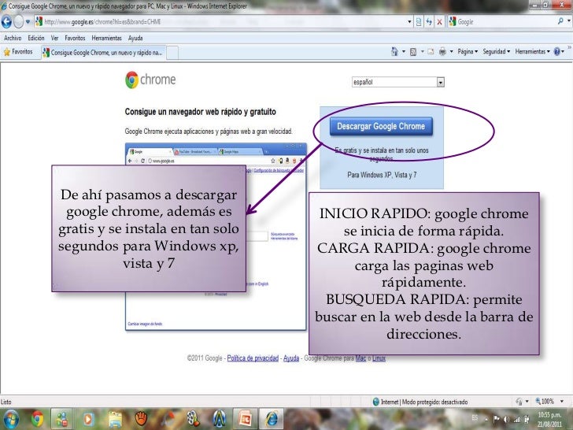Click the search magnifier icon
The width and height of the screenshot is (573, 430).
(x=560, y=21)
